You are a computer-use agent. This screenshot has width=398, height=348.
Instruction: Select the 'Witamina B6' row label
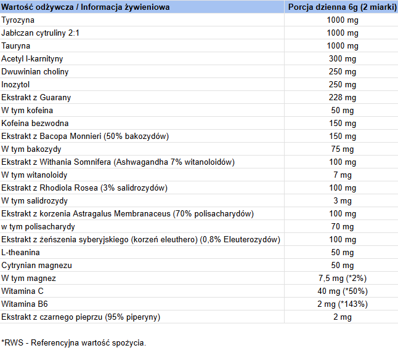point(25,304)
